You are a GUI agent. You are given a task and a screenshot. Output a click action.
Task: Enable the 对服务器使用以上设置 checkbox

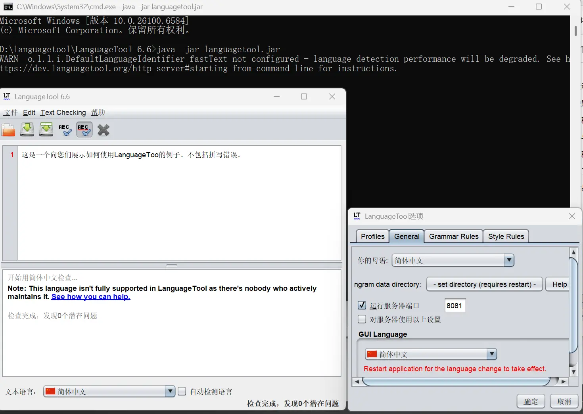[362, 319]
